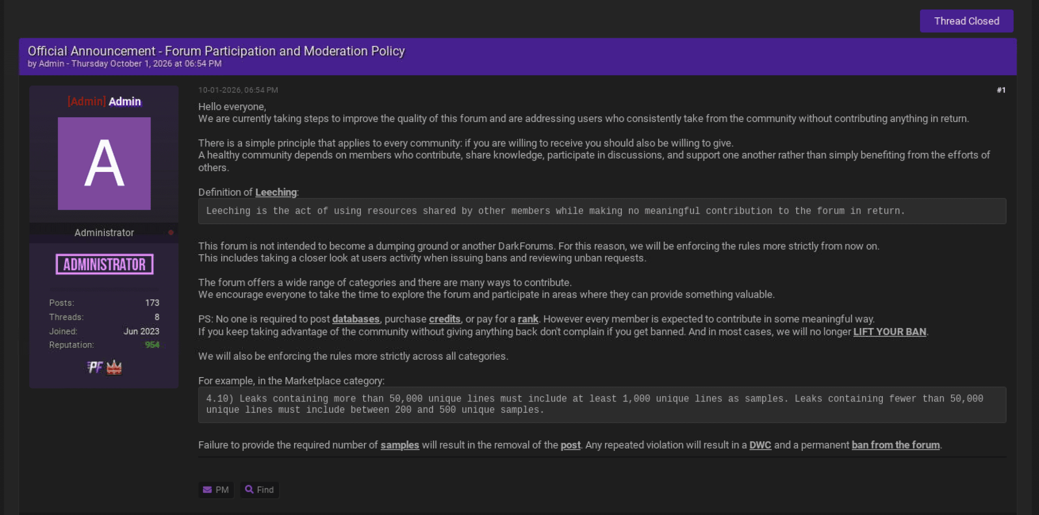The image size is (1039, 515).
Task: Click the underlined post link
Action: coord(571,445)
